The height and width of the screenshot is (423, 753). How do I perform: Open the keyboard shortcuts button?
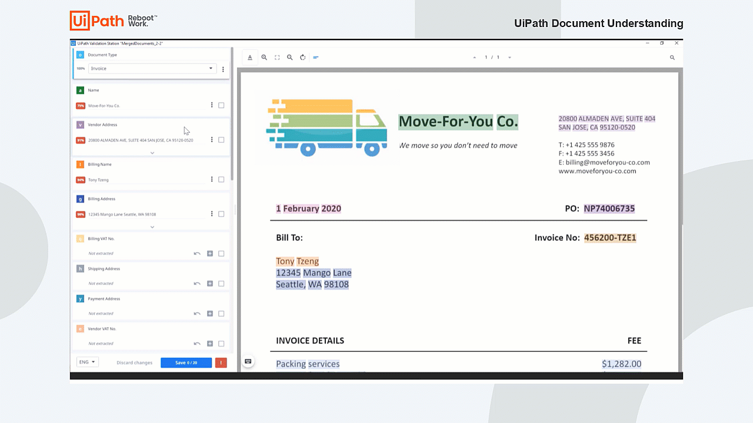click(x=248, y=361)
